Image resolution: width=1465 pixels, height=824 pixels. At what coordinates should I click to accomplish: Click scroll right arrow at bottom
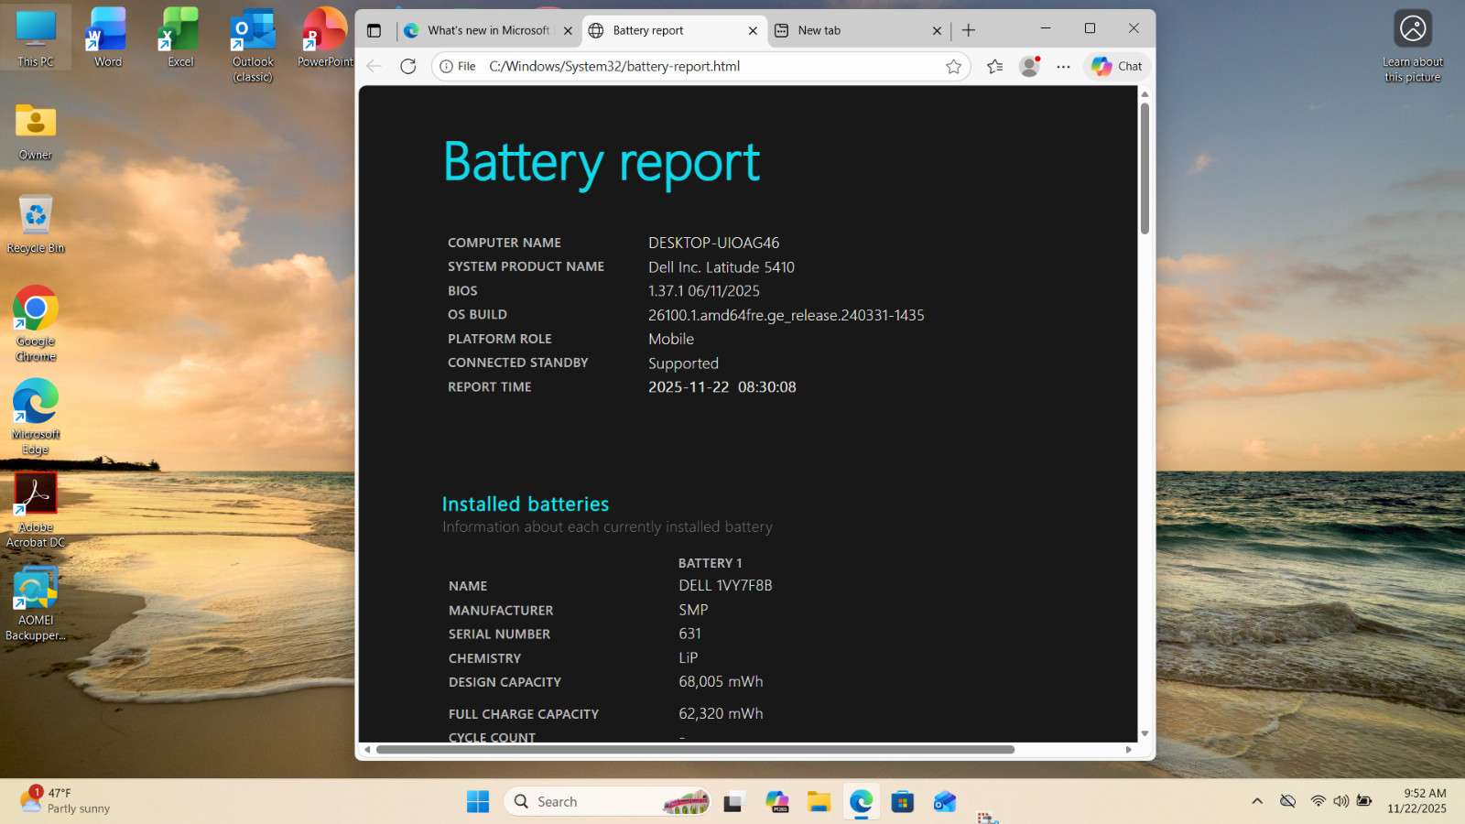pos(1129,749)
